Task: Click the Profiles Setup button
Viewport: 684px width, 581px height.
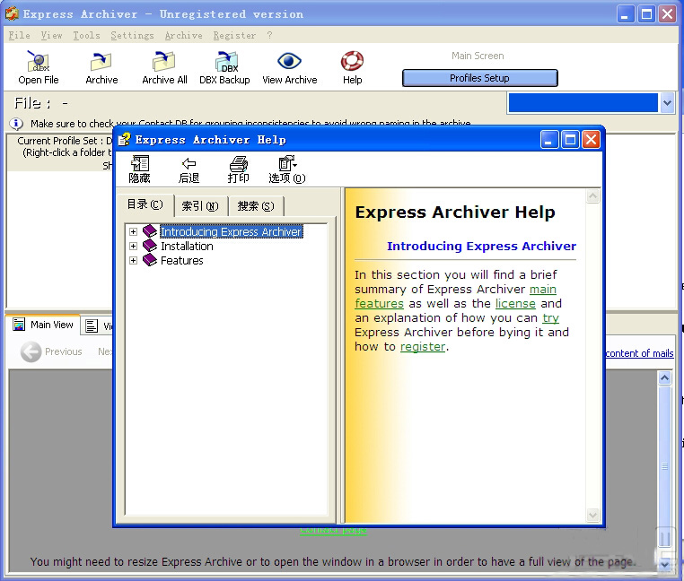Action: click(x=480, y=78)
